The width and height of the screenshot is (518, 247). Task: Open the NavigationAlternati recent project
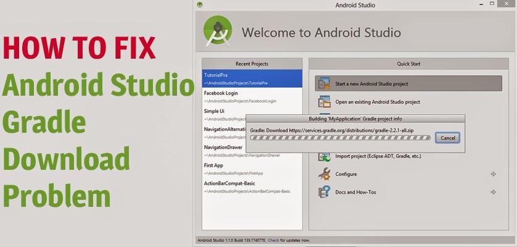(224, 133)
